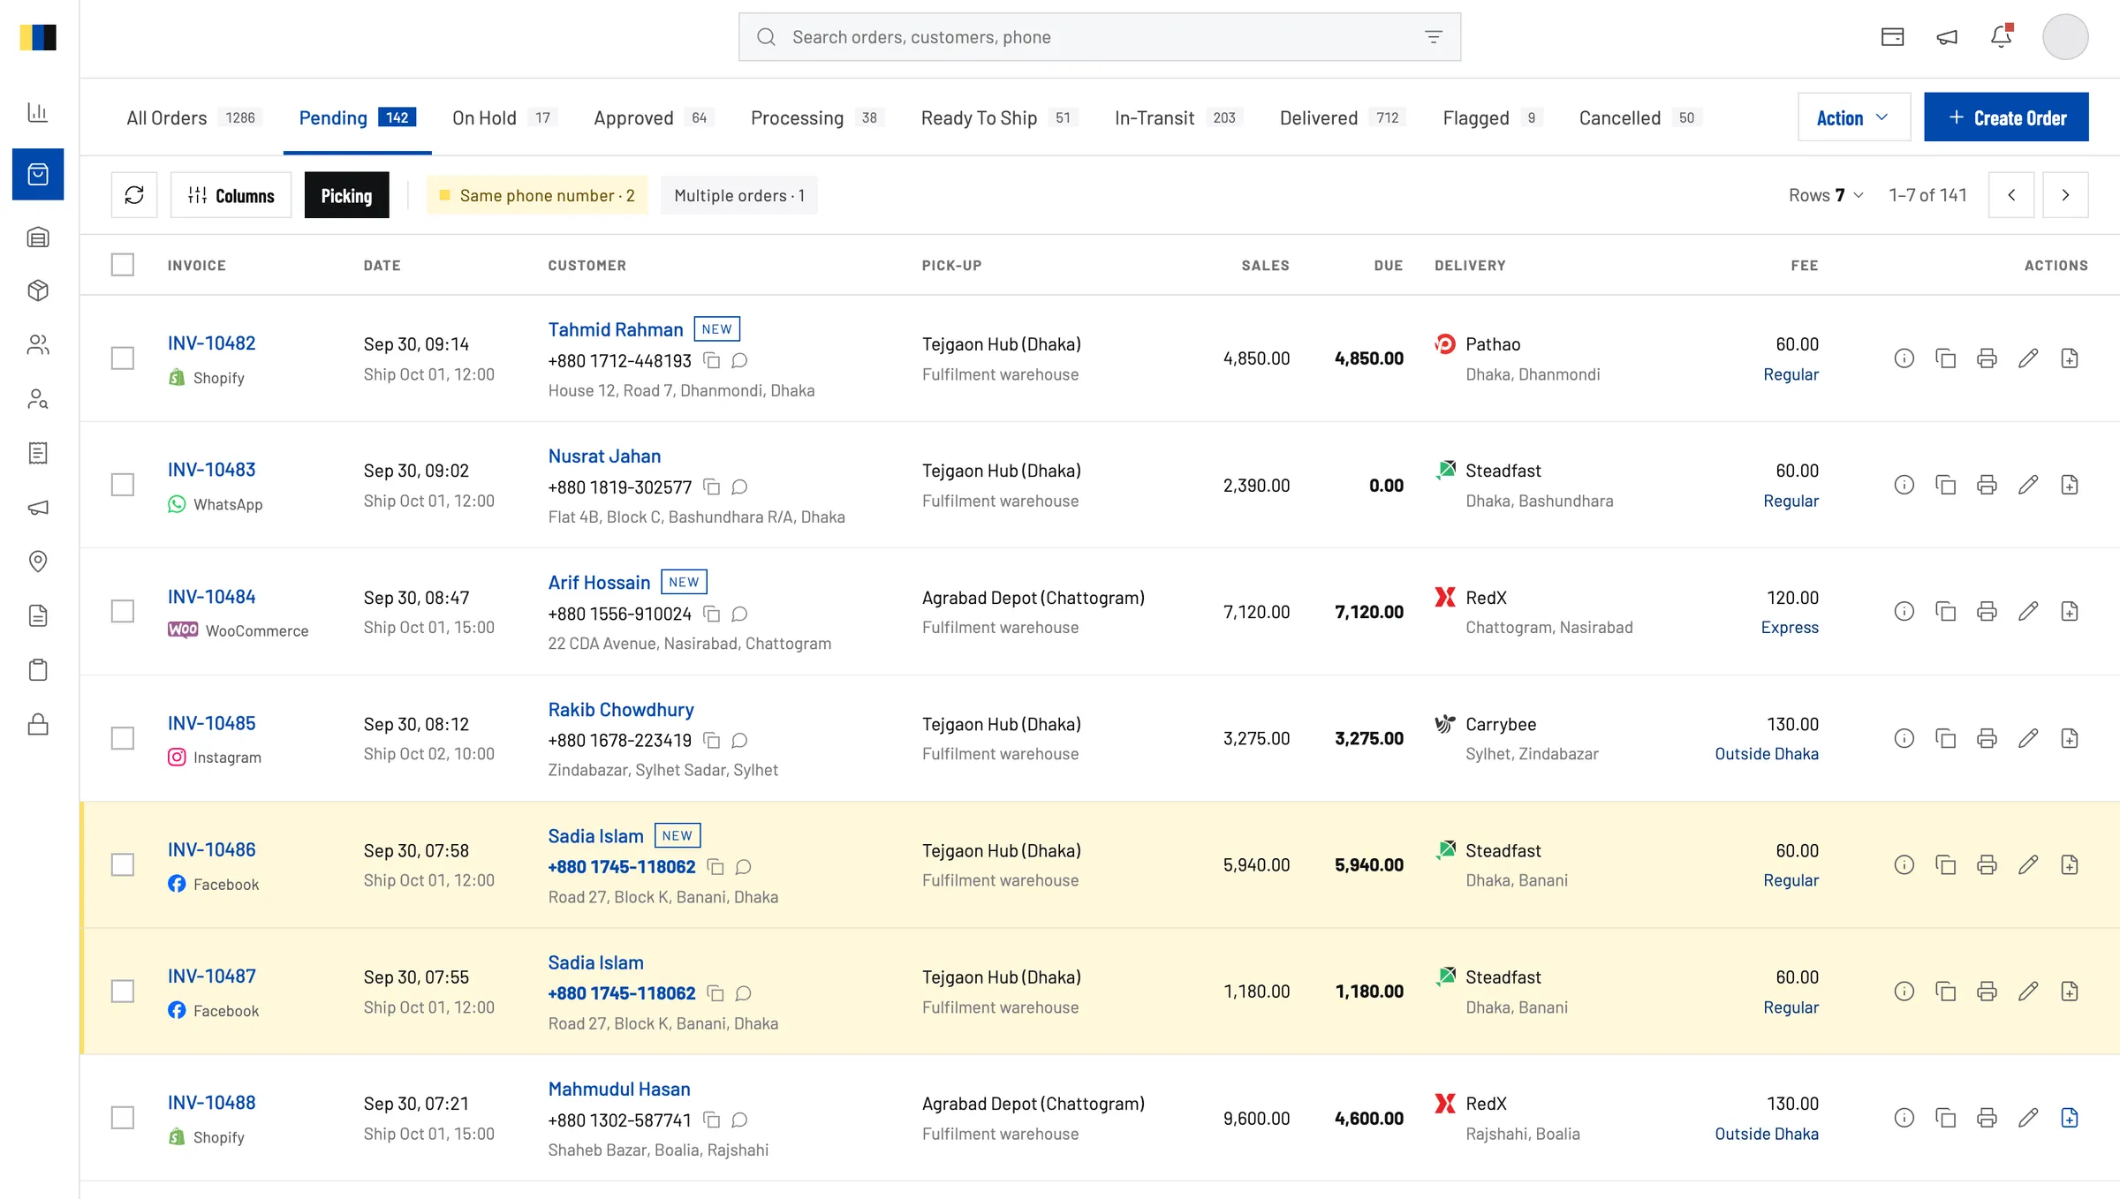Go to the next page with right chevron

(x=2065, y=195)
